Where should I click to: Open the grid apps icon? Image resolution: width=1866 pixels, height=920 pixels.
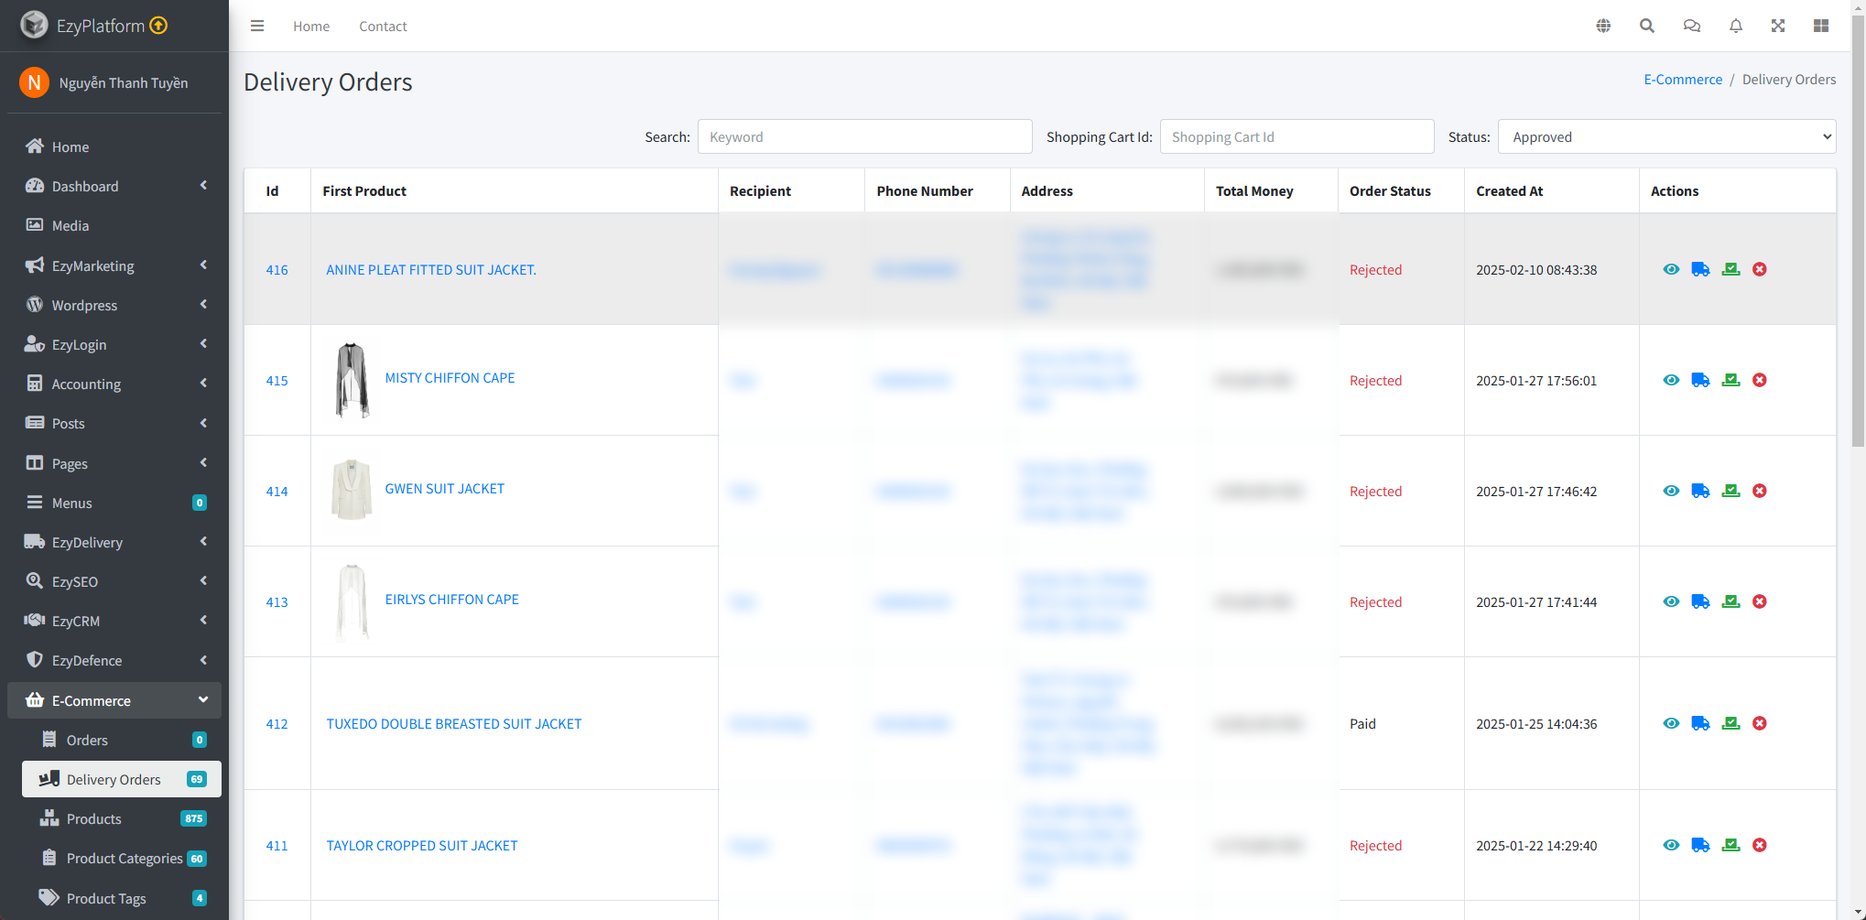(x=1821, y=26)
